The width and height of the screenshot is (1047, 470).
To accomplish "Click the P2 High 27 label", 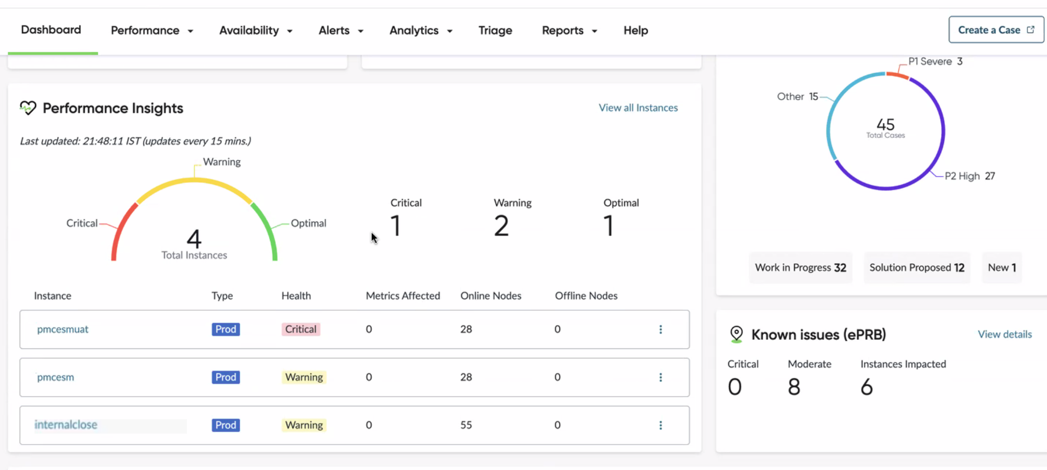I will [970, 176].
